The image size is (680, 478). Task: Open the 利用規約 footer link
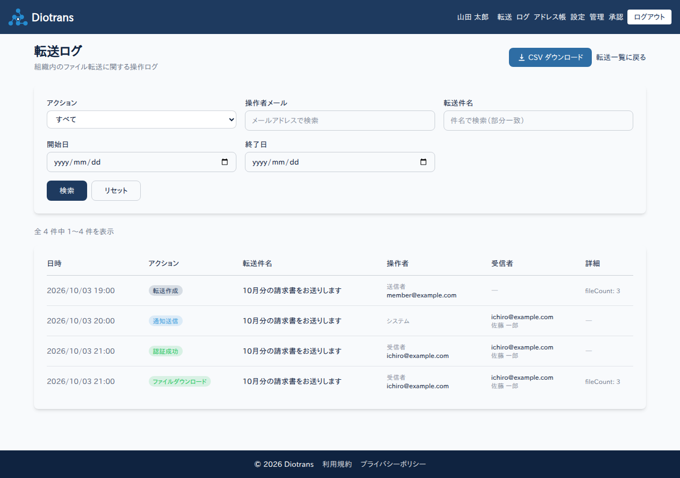(x=337, y=464)
